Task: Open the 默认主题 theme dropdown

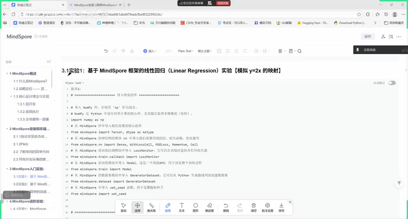Action: tap(205, 51)
